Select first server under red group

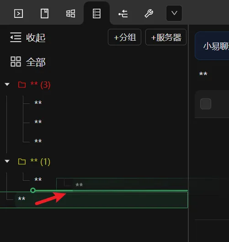[x=38, y=102]
